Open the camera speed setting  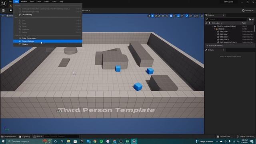(x=196, y=16)
